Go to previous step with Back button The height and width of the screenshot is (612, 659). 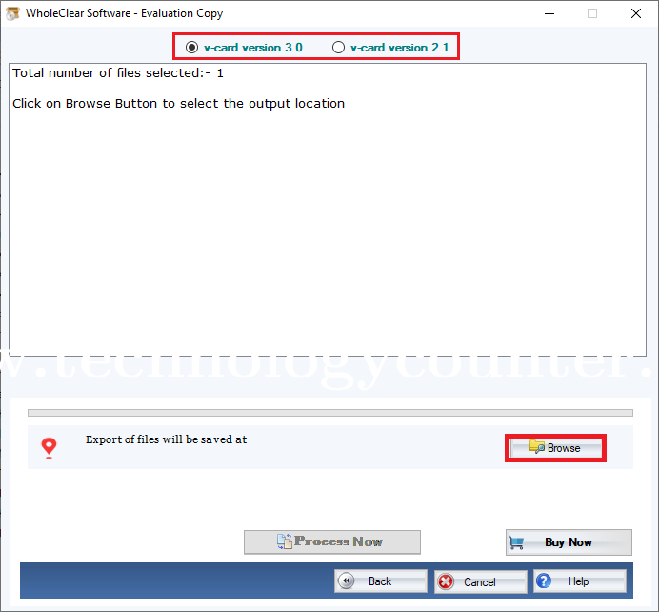pyautogui.click(x=381, y=581)
